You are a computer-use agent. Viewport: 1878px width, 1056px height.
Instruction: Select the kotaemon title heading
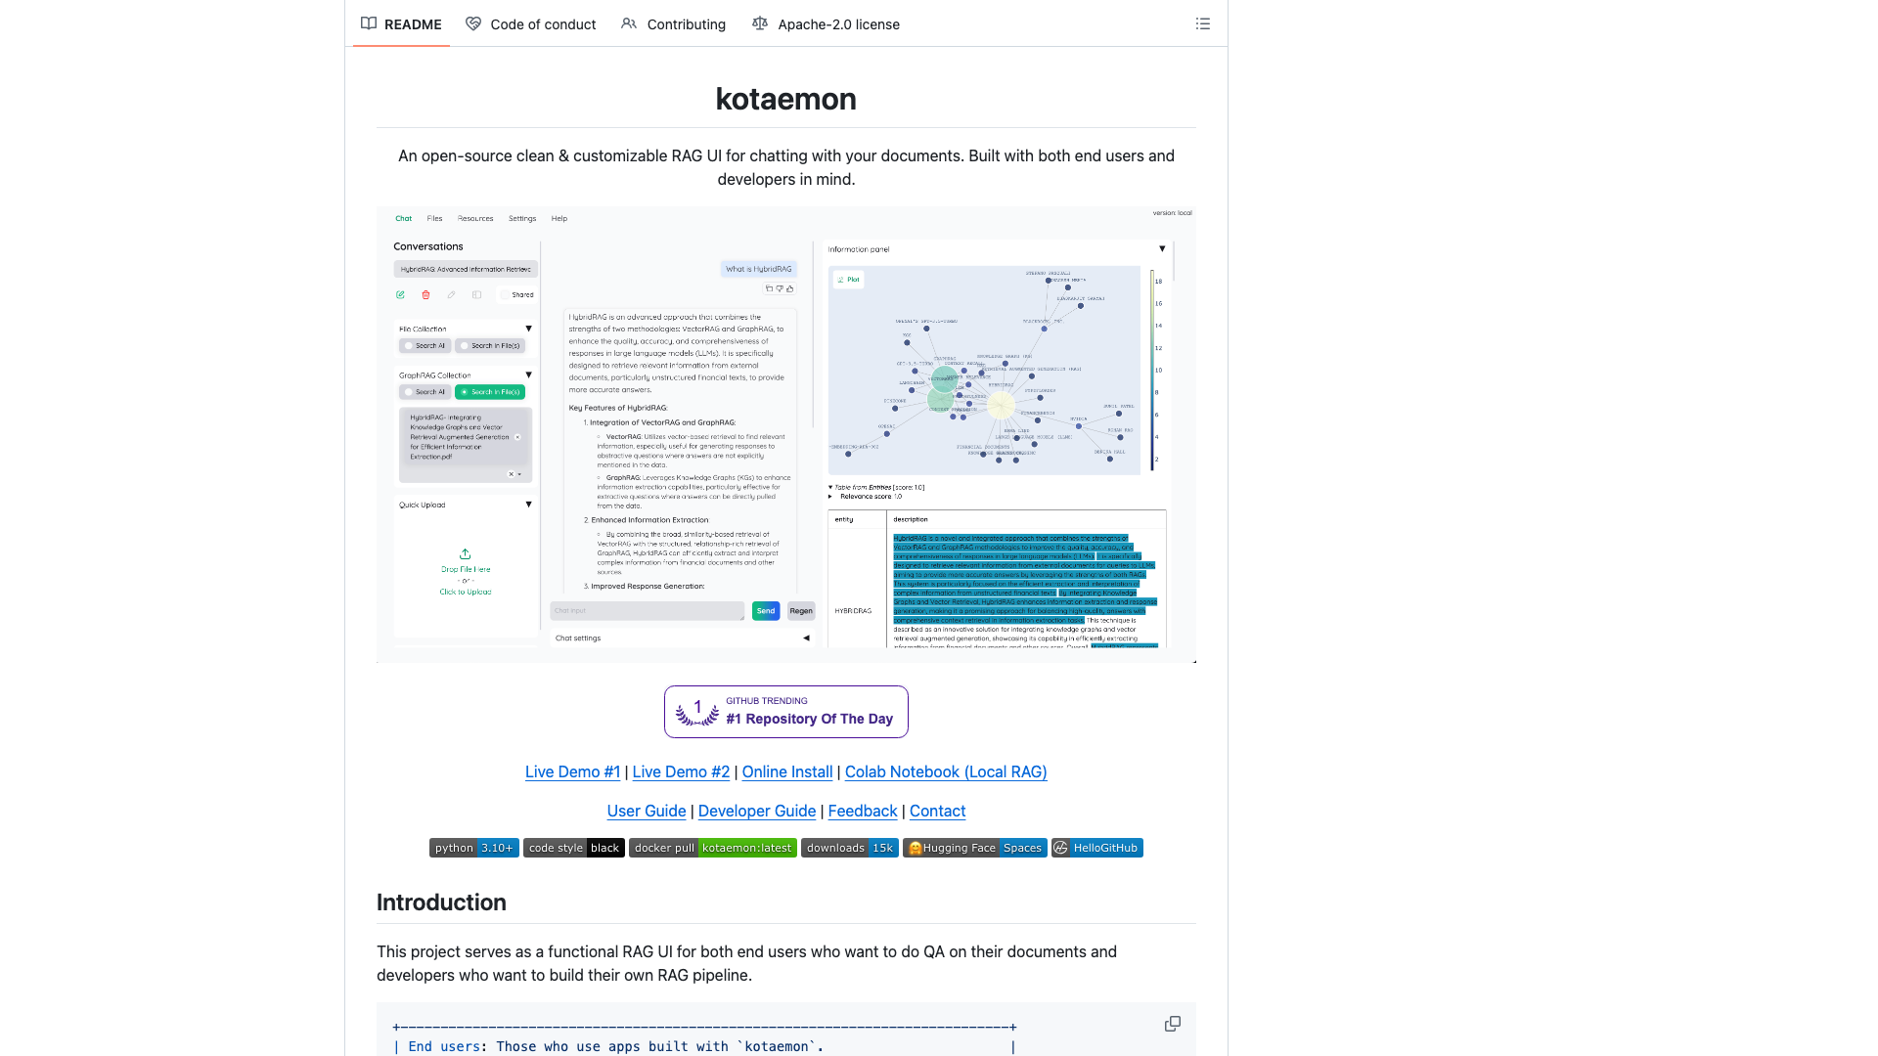785,99
